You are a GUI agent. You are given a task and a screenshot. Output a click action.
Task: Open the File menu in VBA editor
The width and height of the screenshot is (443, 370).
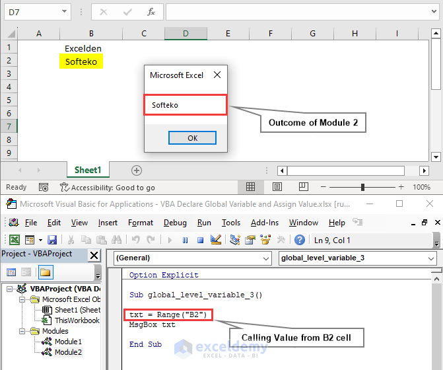pos(31,223)
